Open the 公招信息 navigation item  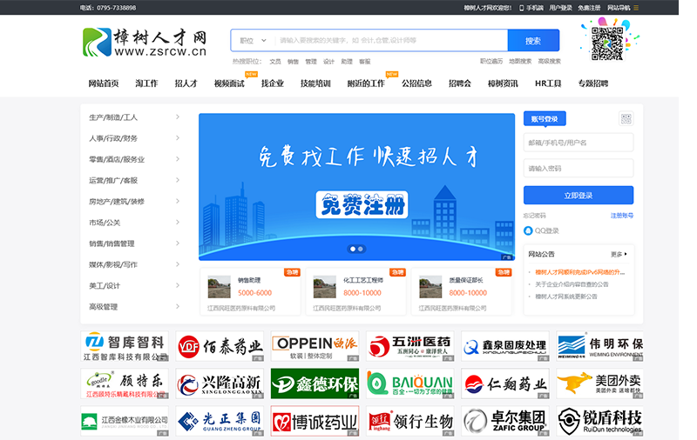(x=417, y=83)
